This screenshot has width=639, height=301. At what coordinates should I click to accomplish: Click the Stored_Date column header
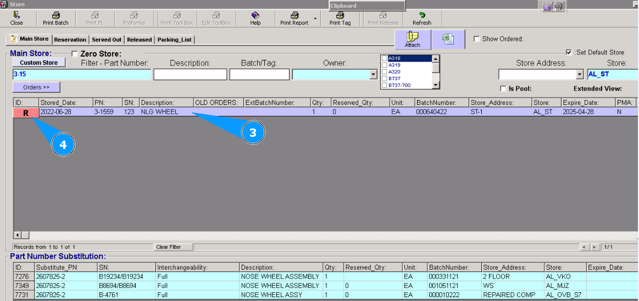pyautogui.click(x=65, y=103)
